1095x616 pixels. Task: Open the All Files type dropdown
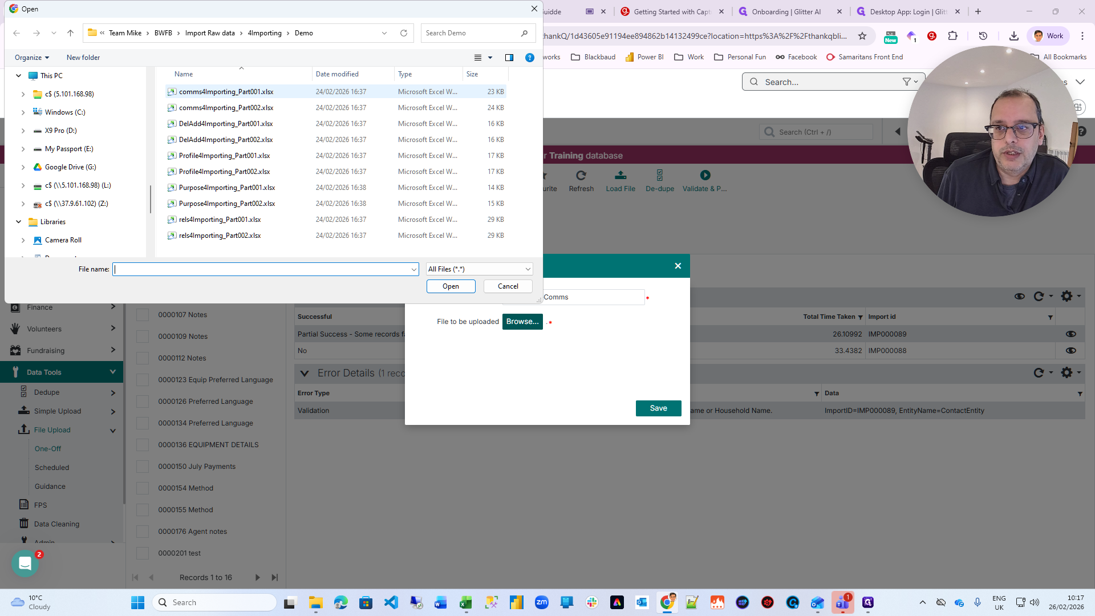pyautogui.click(x=479, y=269)
